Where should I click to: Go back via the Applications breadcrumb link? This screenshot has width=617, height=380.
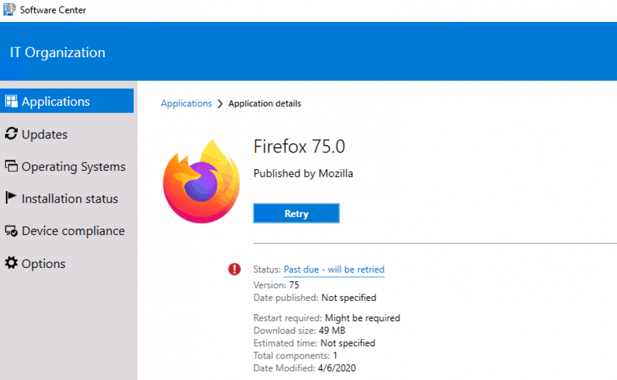coord(186,104)
